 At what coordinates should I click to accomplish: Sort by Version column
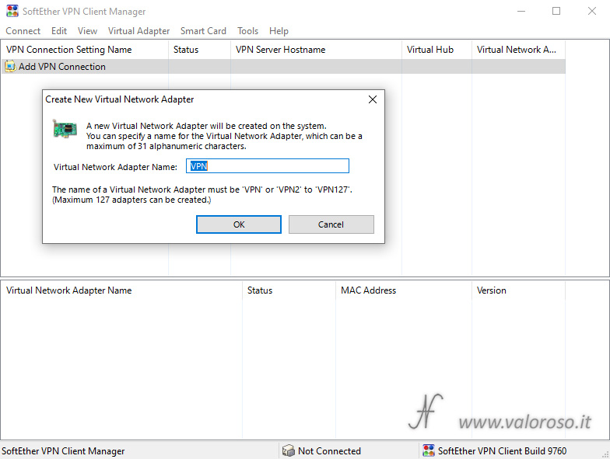coord(518,290)
